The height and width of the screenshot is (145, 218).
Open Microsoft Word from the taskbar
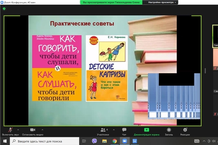[x=135, y=141]
